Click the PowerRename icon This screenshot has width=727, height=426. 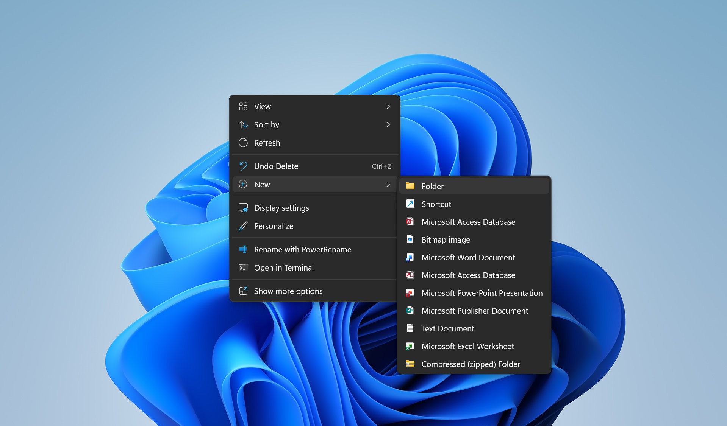click(243, 249)
